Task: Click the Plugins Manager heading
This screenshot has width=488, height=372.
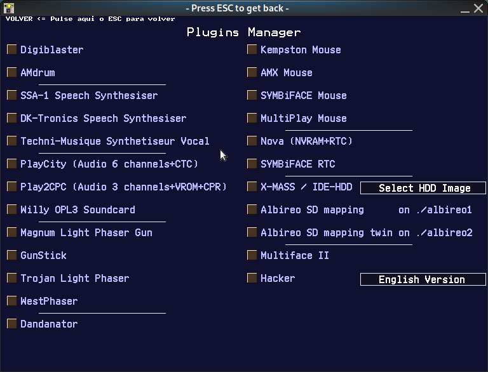Action: (x=244, y=32)
